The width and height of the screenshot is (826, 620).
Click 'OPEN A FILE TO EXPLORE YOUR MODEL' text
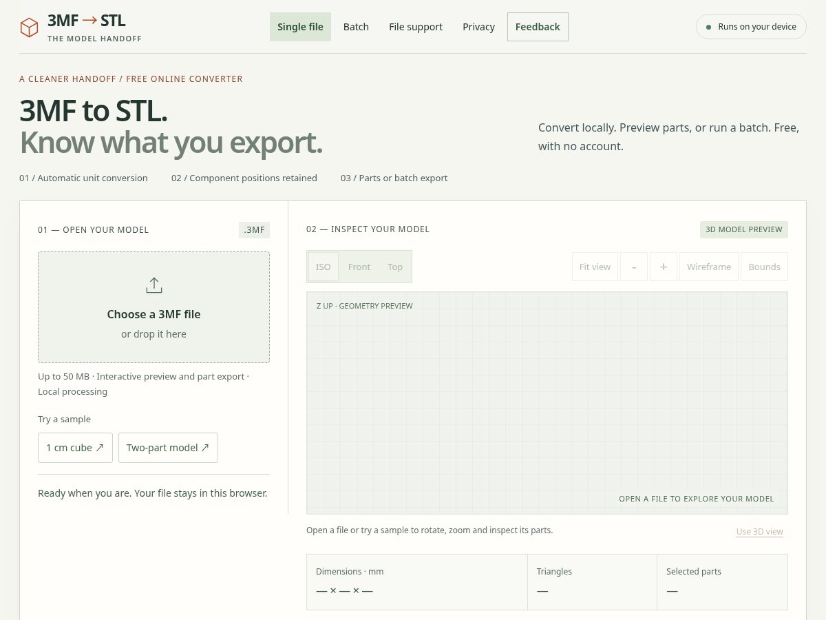[x=697, y=499]
